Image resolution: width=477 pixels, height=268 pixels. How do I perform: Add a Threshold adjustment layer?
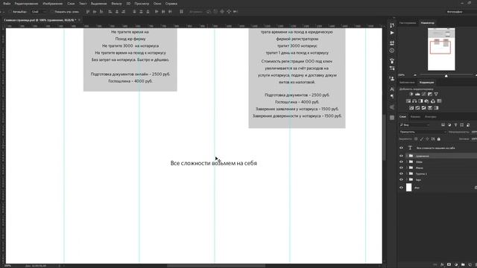pos(424,108)
